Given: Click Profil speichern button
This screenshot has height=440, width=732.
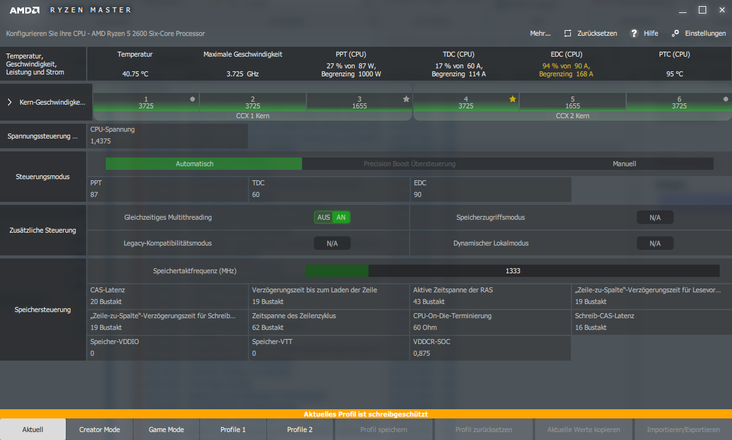Looking at the screenshot, I should pos(384,430).
